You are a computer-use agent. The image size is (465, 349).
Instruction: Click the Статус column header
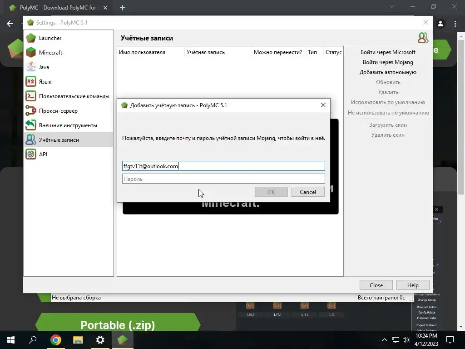coord(333,52)
